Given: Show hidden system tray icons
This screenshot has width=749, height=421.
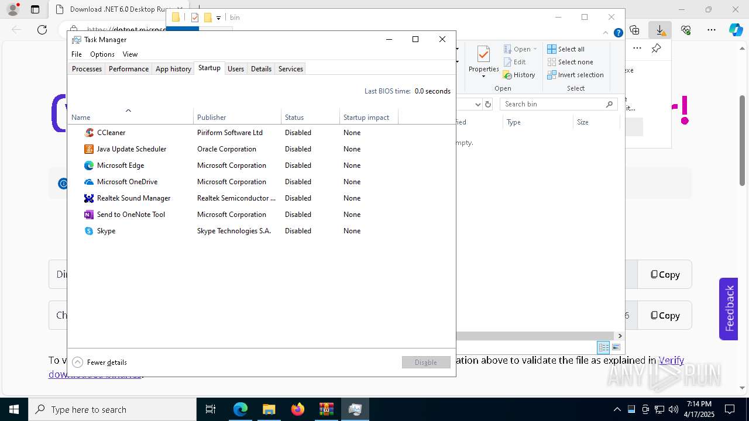Looking at the screenshot, I should pos(617,409).
